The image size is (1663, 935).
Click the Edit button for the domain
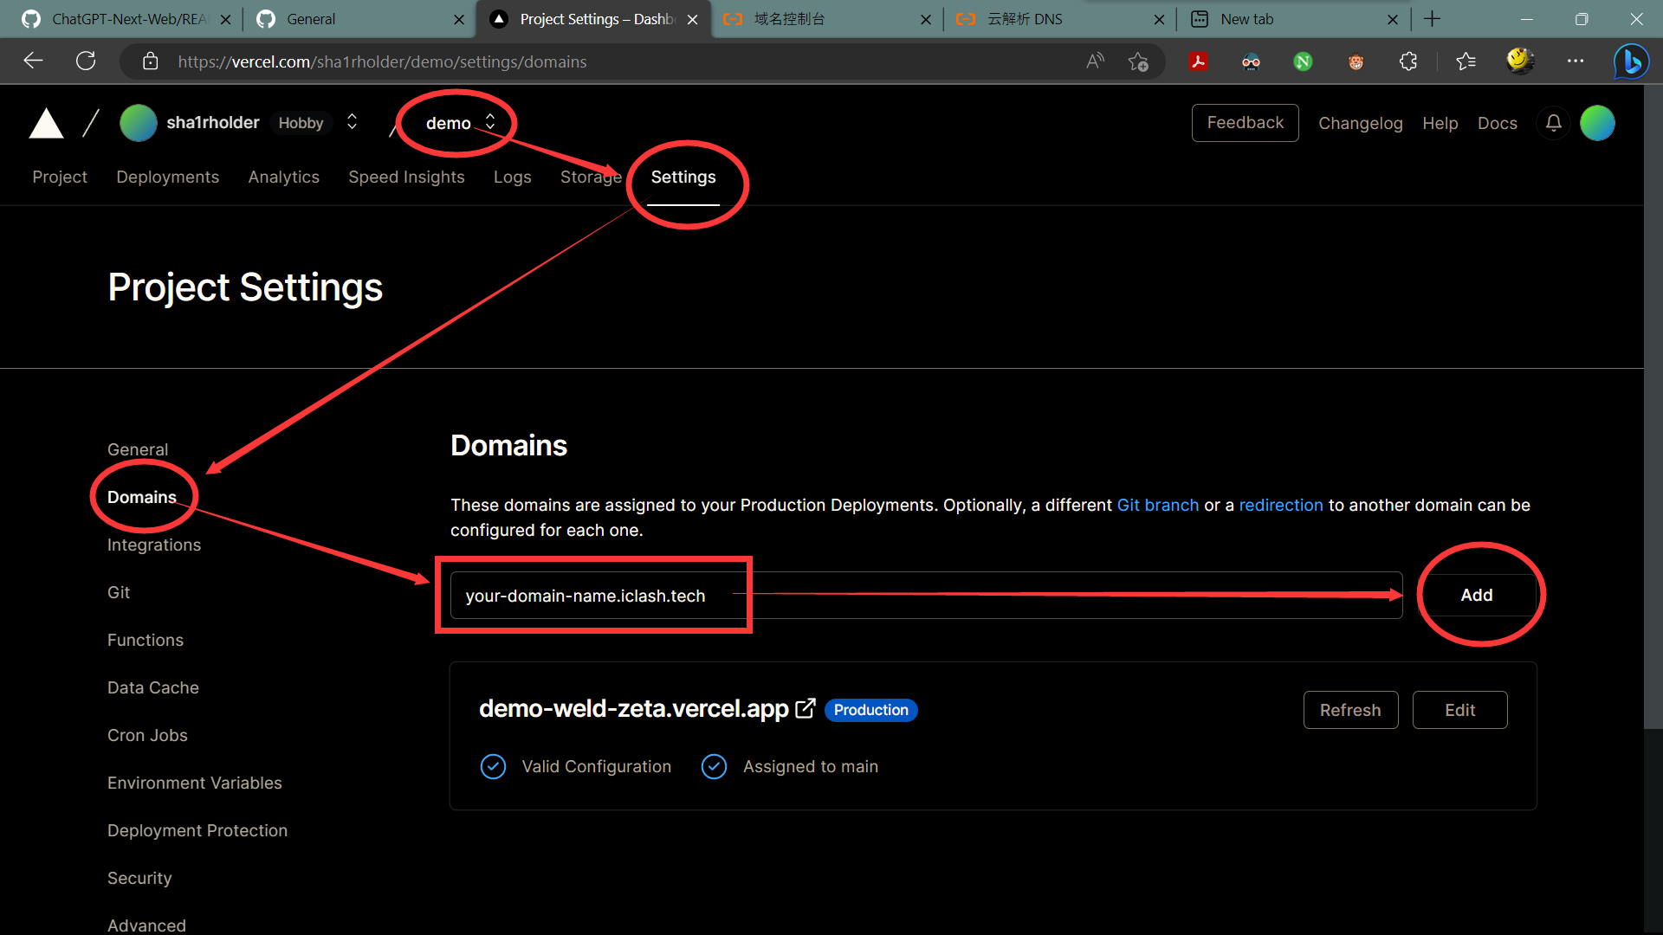[x=1459, y=710]
